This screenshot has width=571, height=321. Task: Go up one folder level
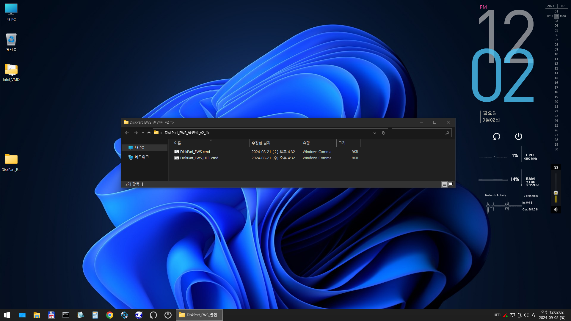(149, 133)
